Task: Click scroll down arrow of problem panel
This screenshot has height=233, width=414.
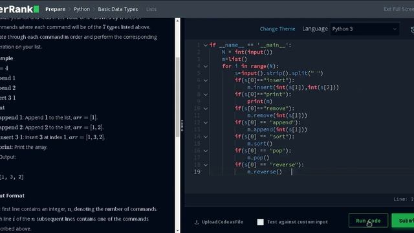Action: 177,230
